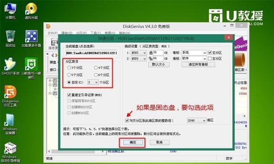Viewport: 274px width, 164px height.
Task: Open the 文件(F) menu
Action: [53, 33]
